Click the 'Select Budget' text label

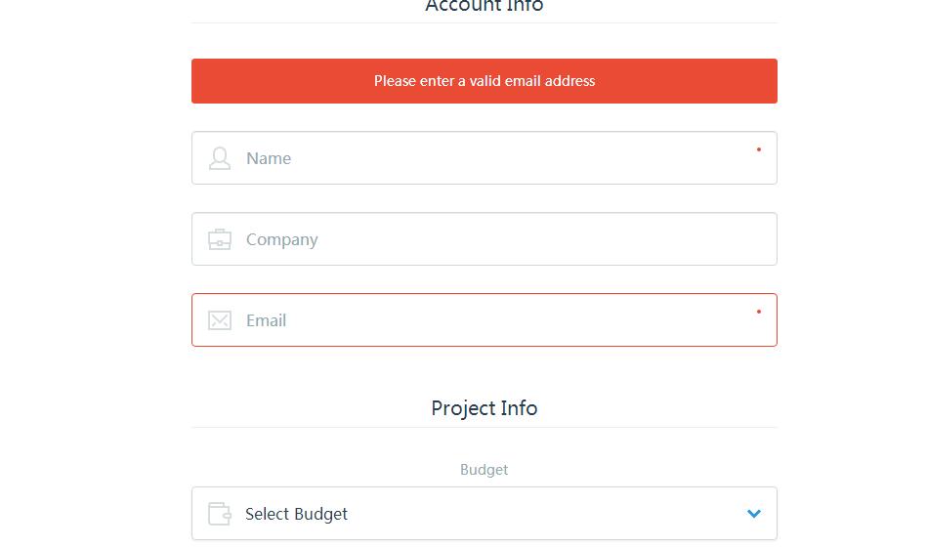pos(296,514)
